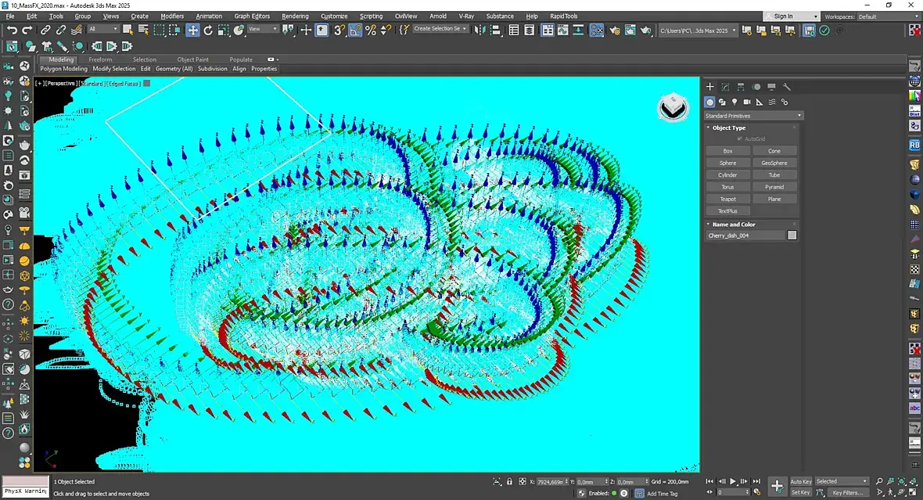The width and height of the screenshot is (923, 500).
Task: Open the Rendering menu
Action: click(x=295, y=16)
